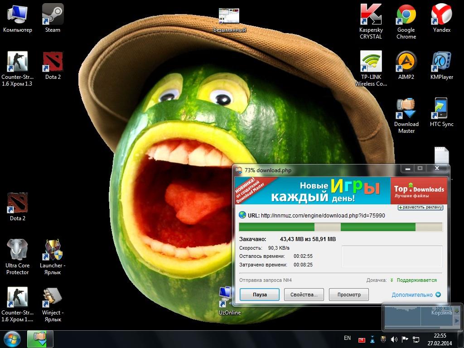Expand the Дополнительно section
The height and width of the screenshot is (348, 464).
(x=416, y=295)
